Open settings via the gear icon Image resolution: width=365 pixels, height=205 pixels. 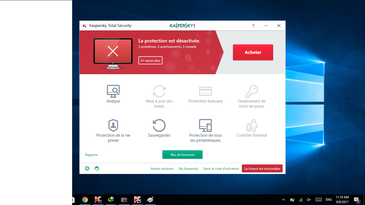point(87,168)
